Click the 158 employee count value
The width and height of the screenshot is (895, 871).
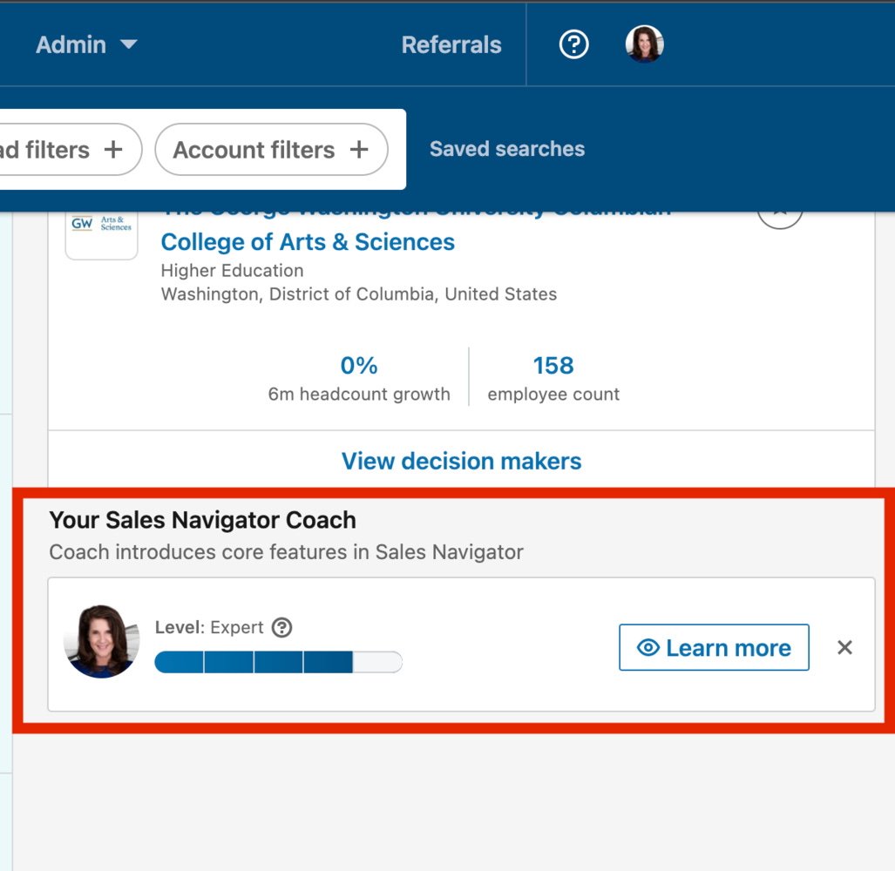point(553,365)
